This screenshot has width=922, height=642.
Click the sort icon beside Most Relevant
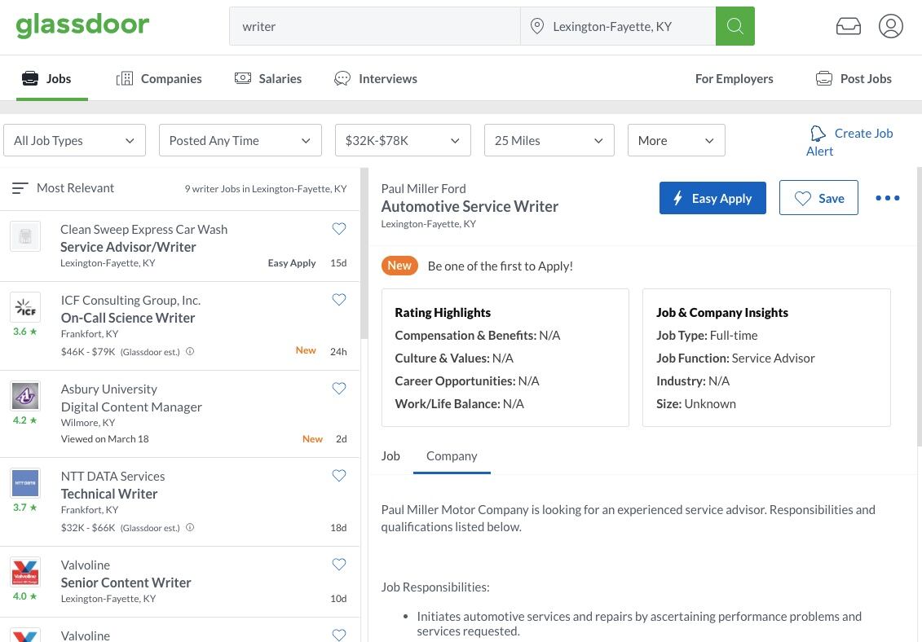(20, 187)
